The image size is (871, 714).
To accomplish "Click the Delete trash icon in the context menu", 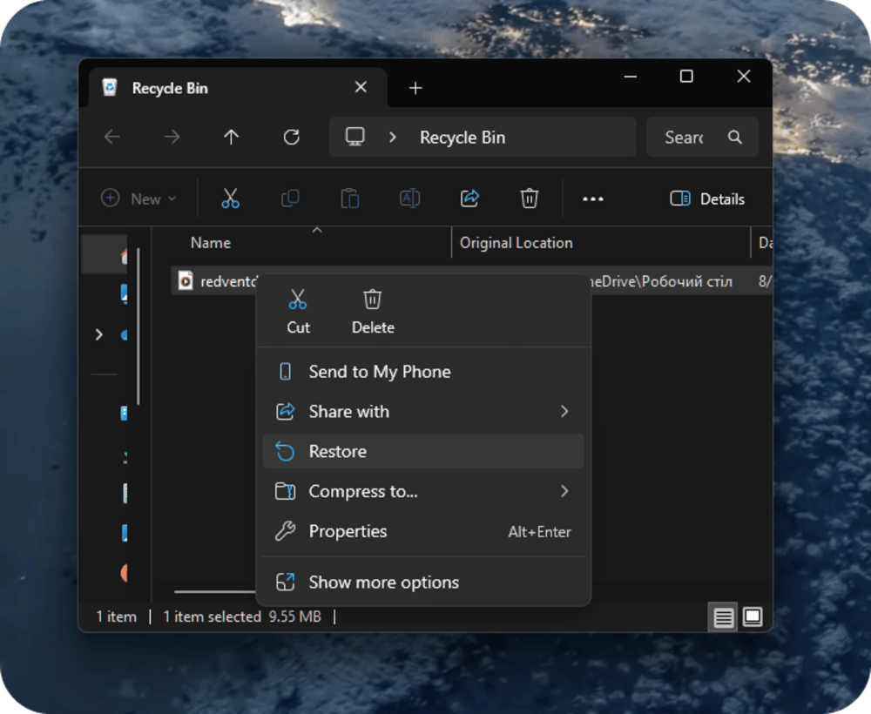I will tap(373, 301).
